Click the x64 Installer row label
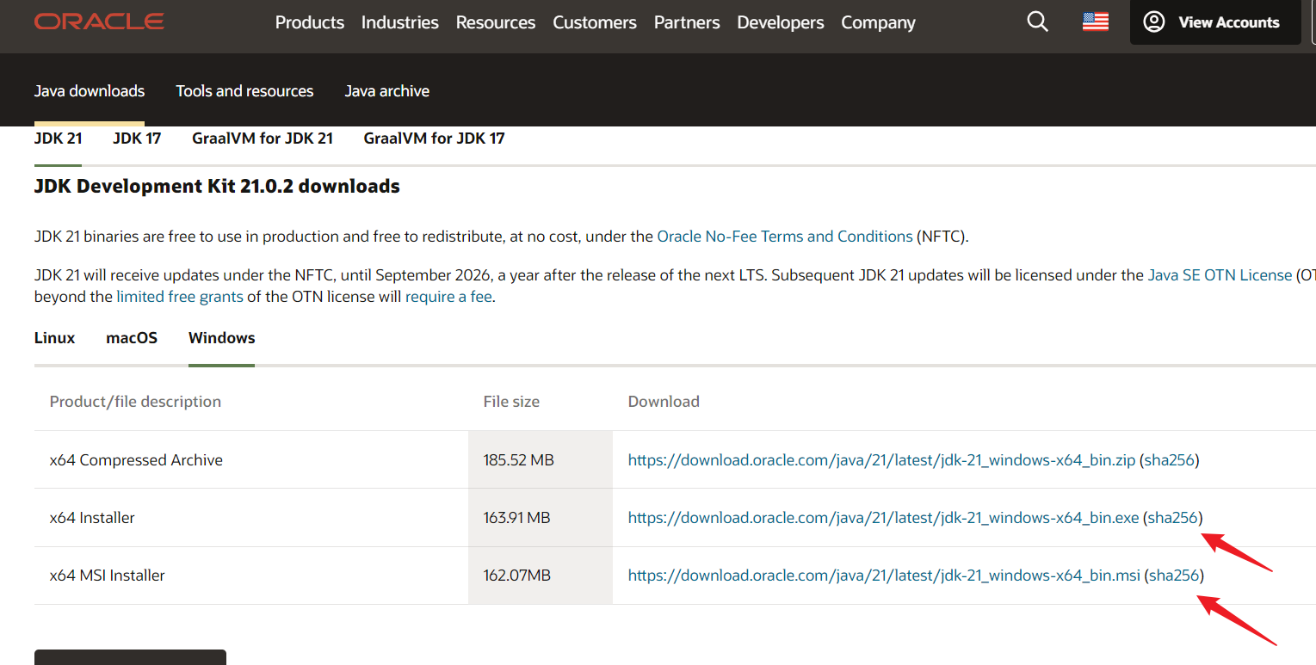This screenshot has width=1316, height=665. coord(92,518)
